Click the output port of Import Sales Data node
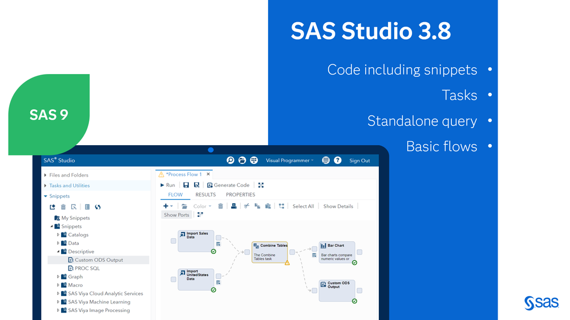Viewport: 570px width, 320px height. [x=219, y=237]
